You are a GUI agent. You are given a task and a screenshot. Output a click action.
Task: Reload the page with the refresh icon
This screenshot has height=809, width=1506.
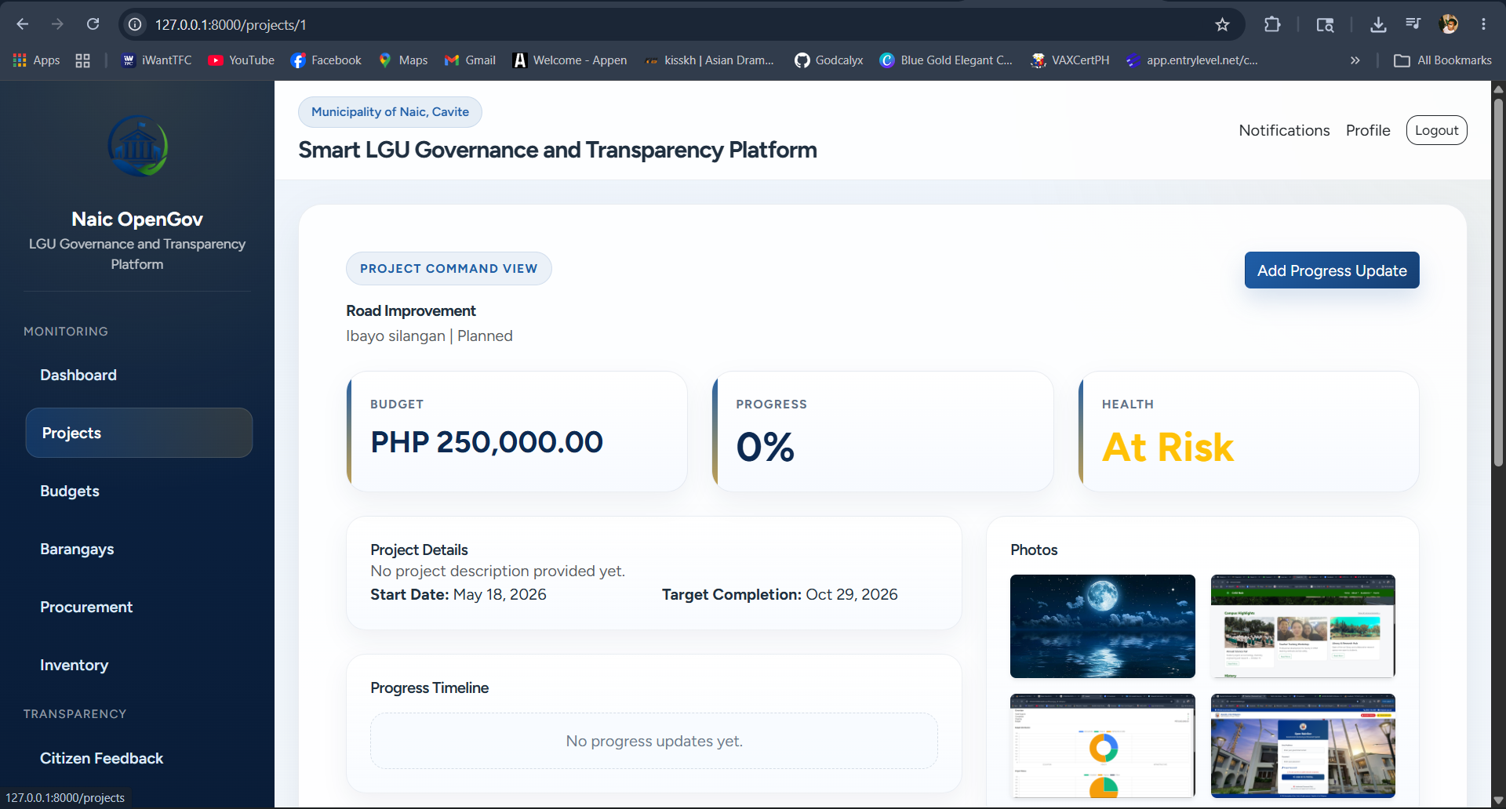click(93, 24)
